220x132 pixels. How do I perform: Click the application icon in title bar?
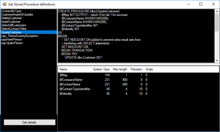[4, 4]
